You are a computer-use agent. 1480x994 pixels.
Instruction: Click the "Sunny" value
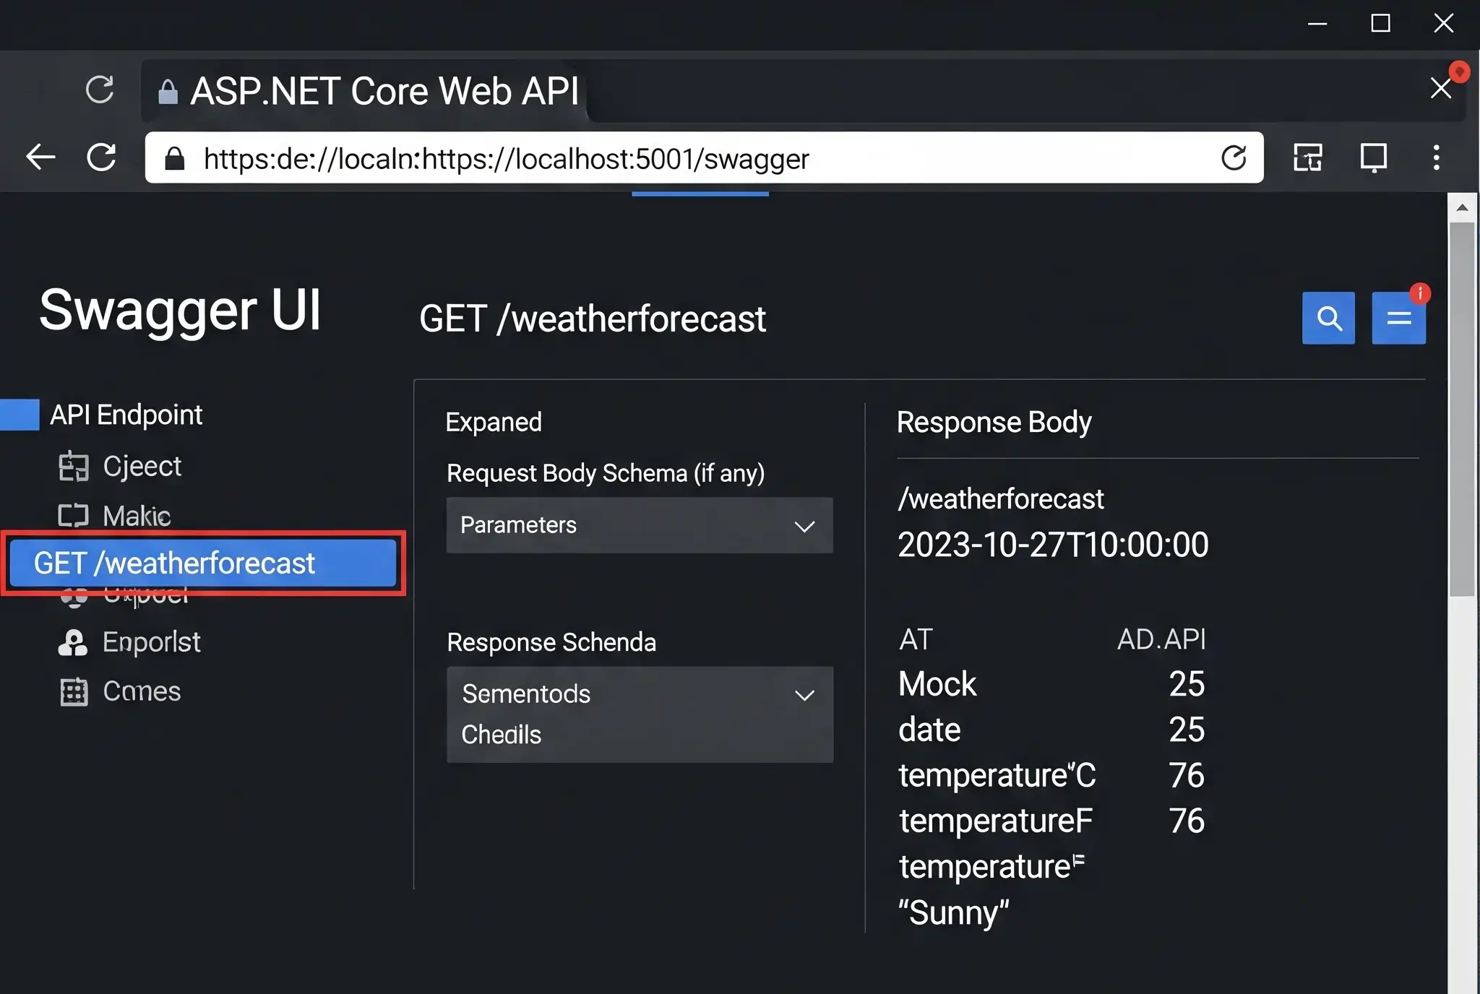tap(953, 912)
